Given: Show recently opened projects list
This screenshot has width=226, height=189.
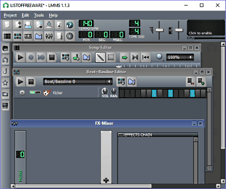Looking at the screenshot, I should tap(39, 25).
